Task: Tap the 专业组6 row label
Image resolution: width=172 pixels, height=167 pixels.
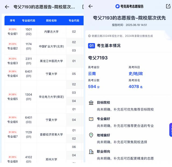Action: 12,122
